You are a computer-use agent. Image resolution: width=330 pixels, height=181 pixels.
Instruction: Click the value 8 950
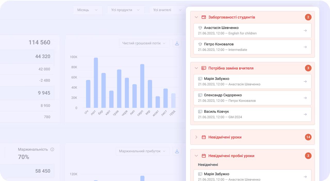tap(45, 106)
